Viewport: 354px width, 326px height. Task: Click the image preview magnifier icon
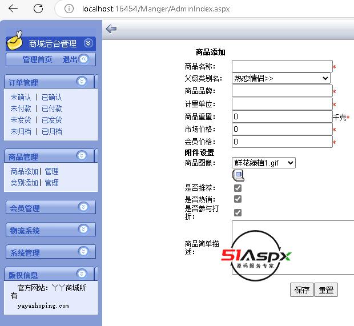pos(238,175)
